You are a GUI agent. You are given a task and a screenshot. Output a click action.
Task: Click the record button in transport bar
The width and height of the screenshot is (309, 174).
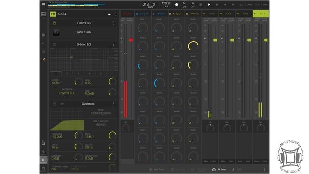[177, 4]
